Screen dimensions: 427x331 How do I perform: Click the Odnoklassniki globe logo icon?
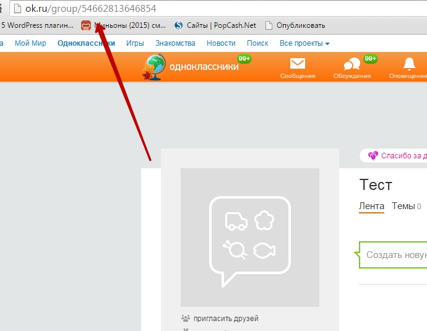coord(153,67)
